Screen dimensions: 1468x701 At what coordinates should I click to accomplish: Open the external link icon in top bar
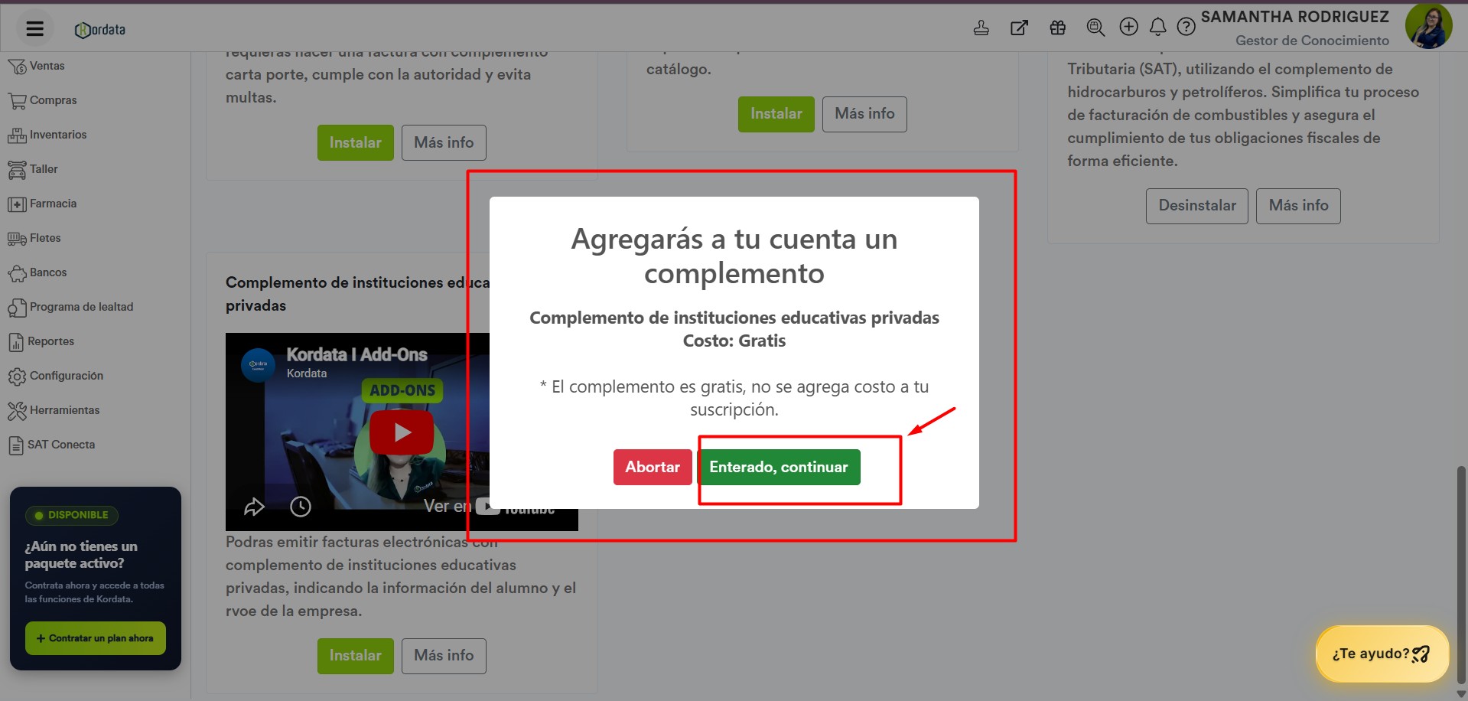click(1019, 28)
